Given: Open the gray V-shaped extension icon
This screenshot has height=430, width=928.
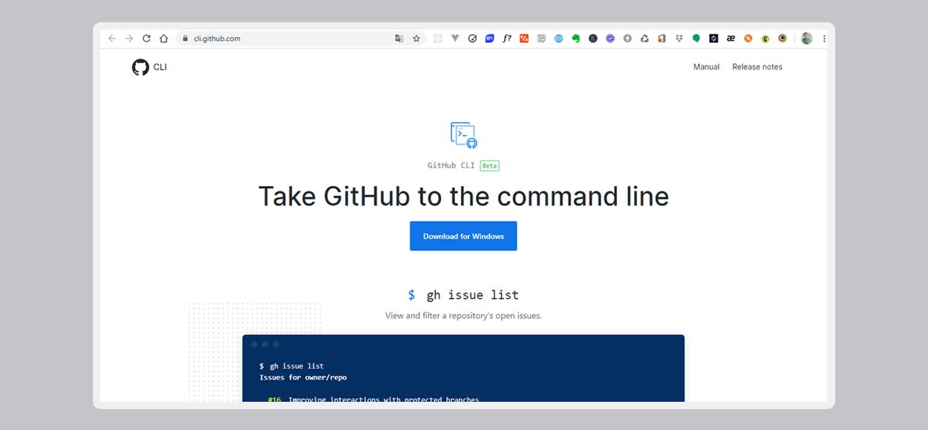Looking at the screenshot, I should [x=455, y=39].
